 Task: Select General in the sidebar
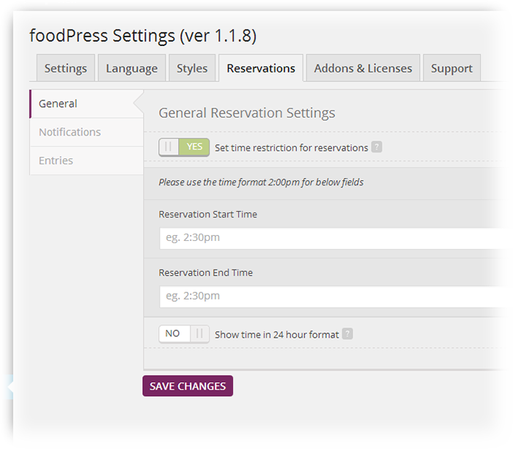[86, 104]
